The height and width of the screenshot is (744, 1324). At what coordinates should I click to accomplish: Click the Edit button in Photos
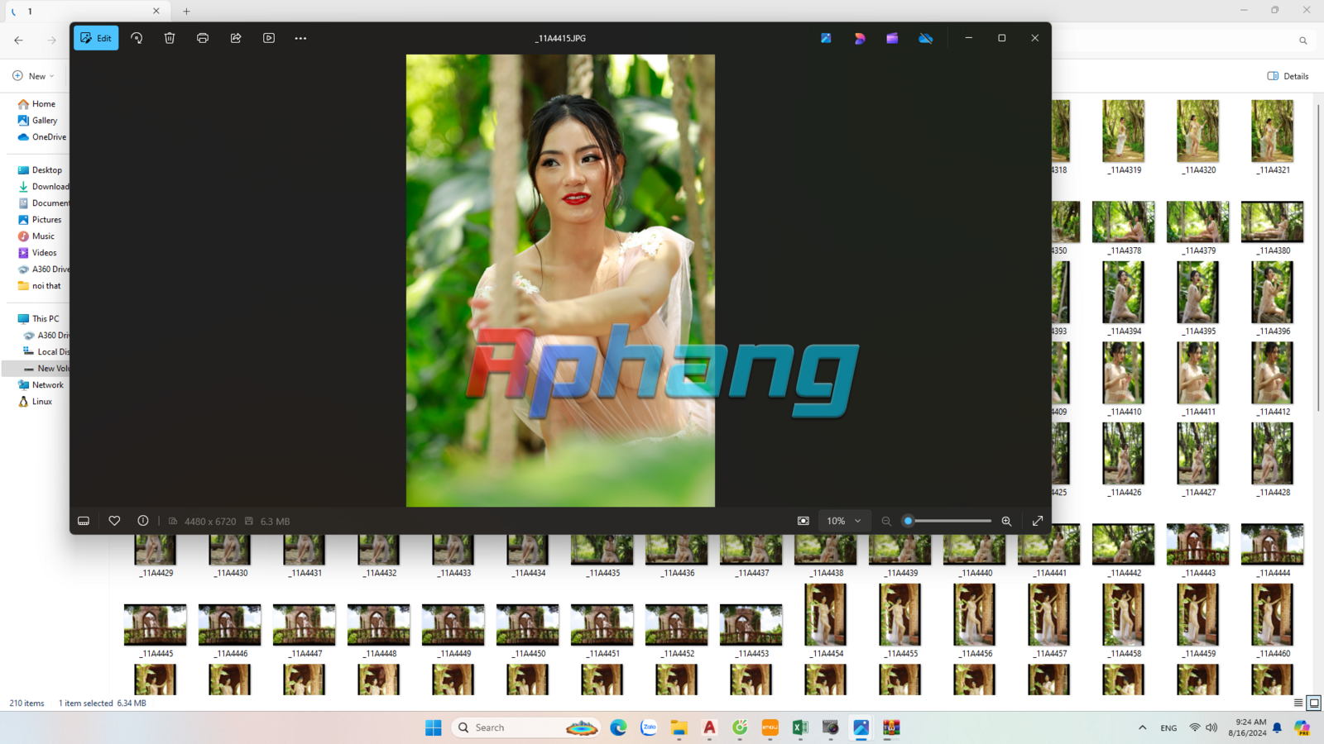click(x=96, y=38)
